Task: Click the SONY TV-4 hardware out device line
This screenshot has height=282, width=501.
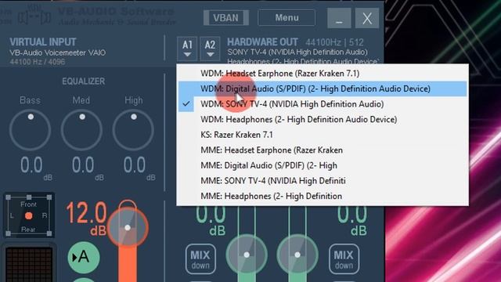Action: tap(297, 52)
